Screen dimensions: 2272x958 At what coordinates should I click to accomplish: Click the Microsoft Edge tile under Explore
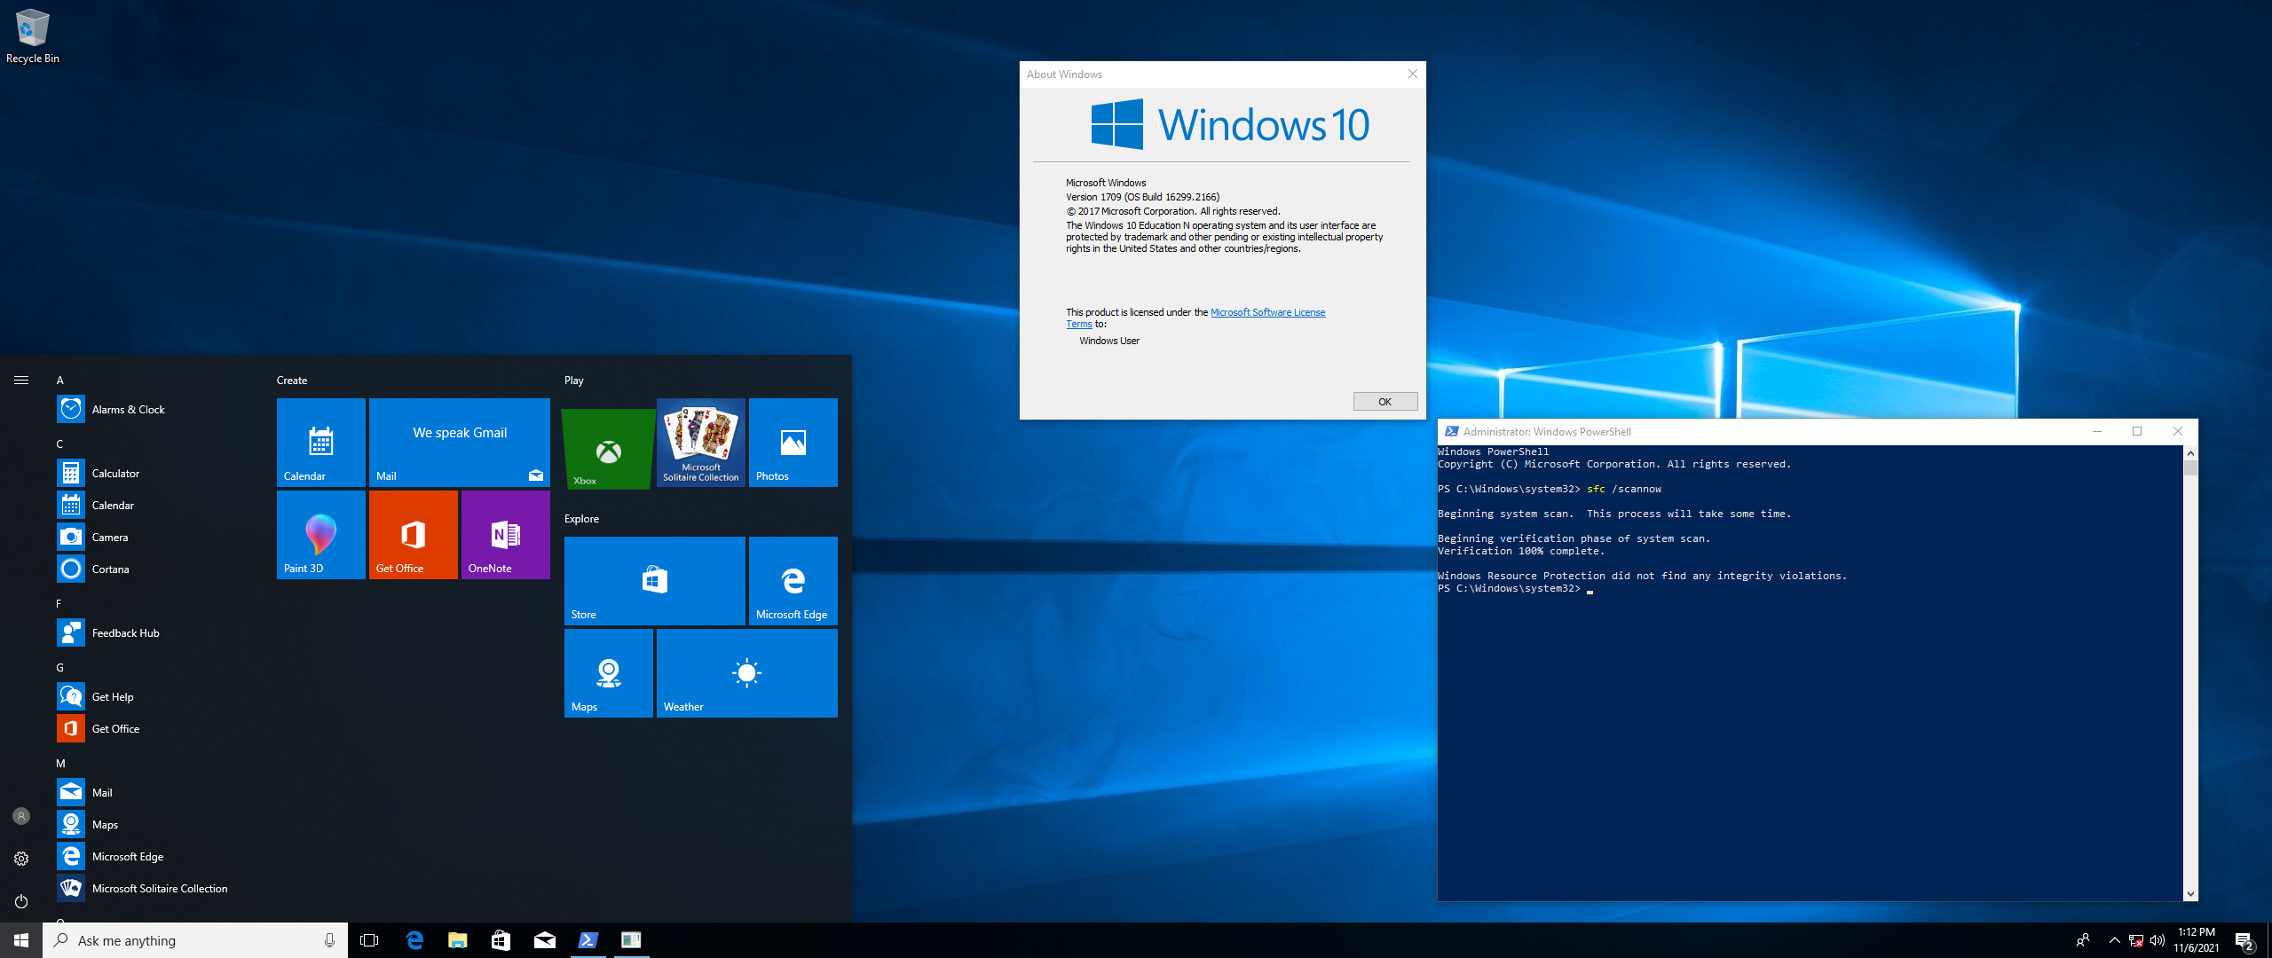pyautogui.click(x=793, y=581)
